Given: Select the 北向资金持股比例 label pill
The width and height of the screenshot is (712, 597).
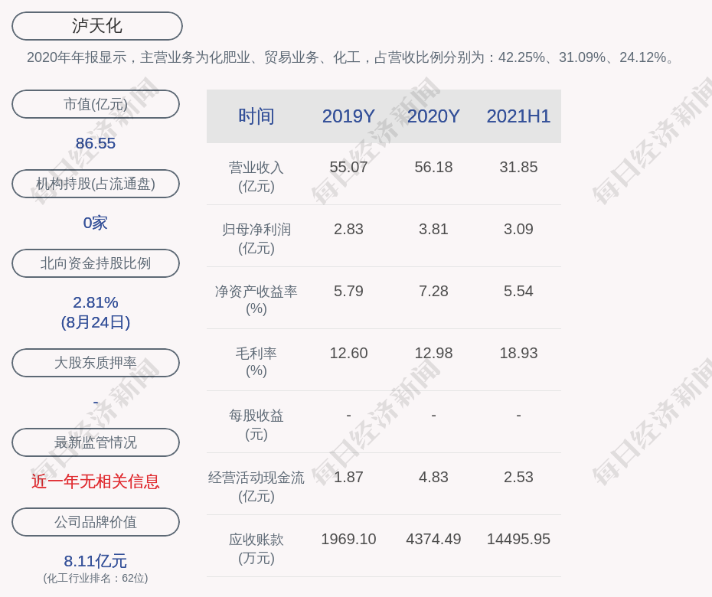Looking at the screenshot, I should (x=96, y=263).
